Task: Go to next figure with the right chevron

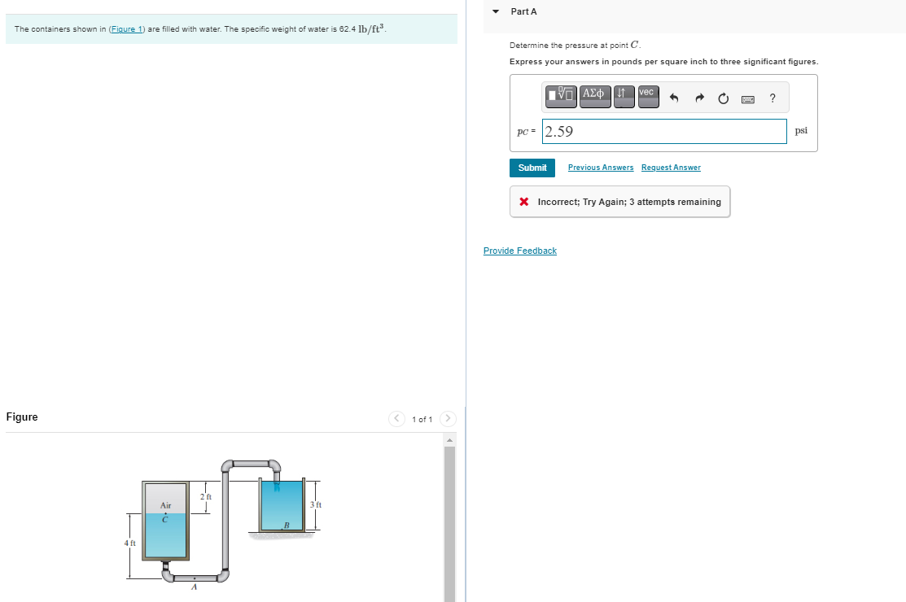Action: [448, 418]
